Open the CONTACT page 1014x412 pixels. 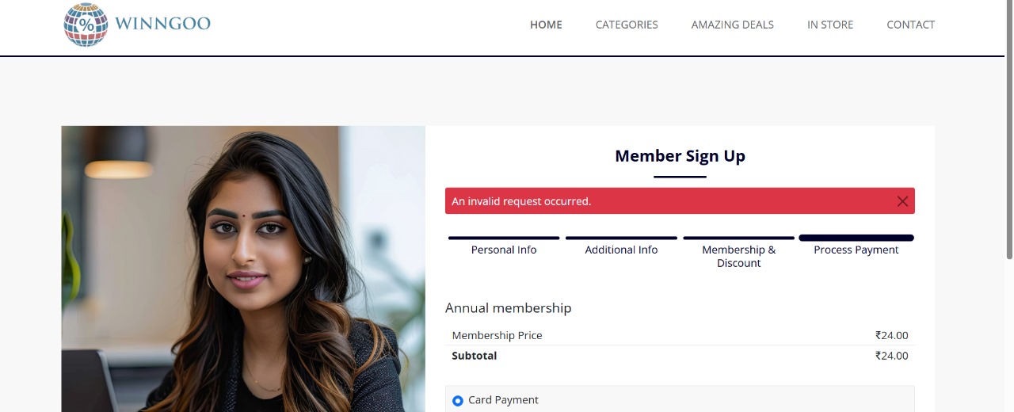point(910,25)
